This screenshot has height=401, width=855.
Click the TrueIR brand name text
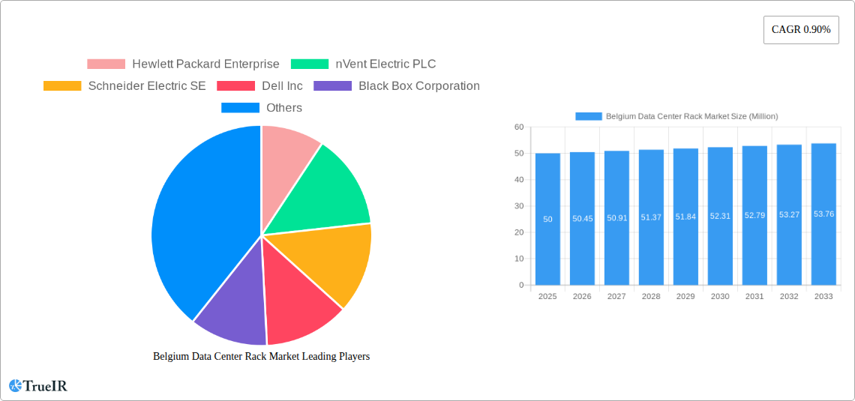[x=45, y=386]
